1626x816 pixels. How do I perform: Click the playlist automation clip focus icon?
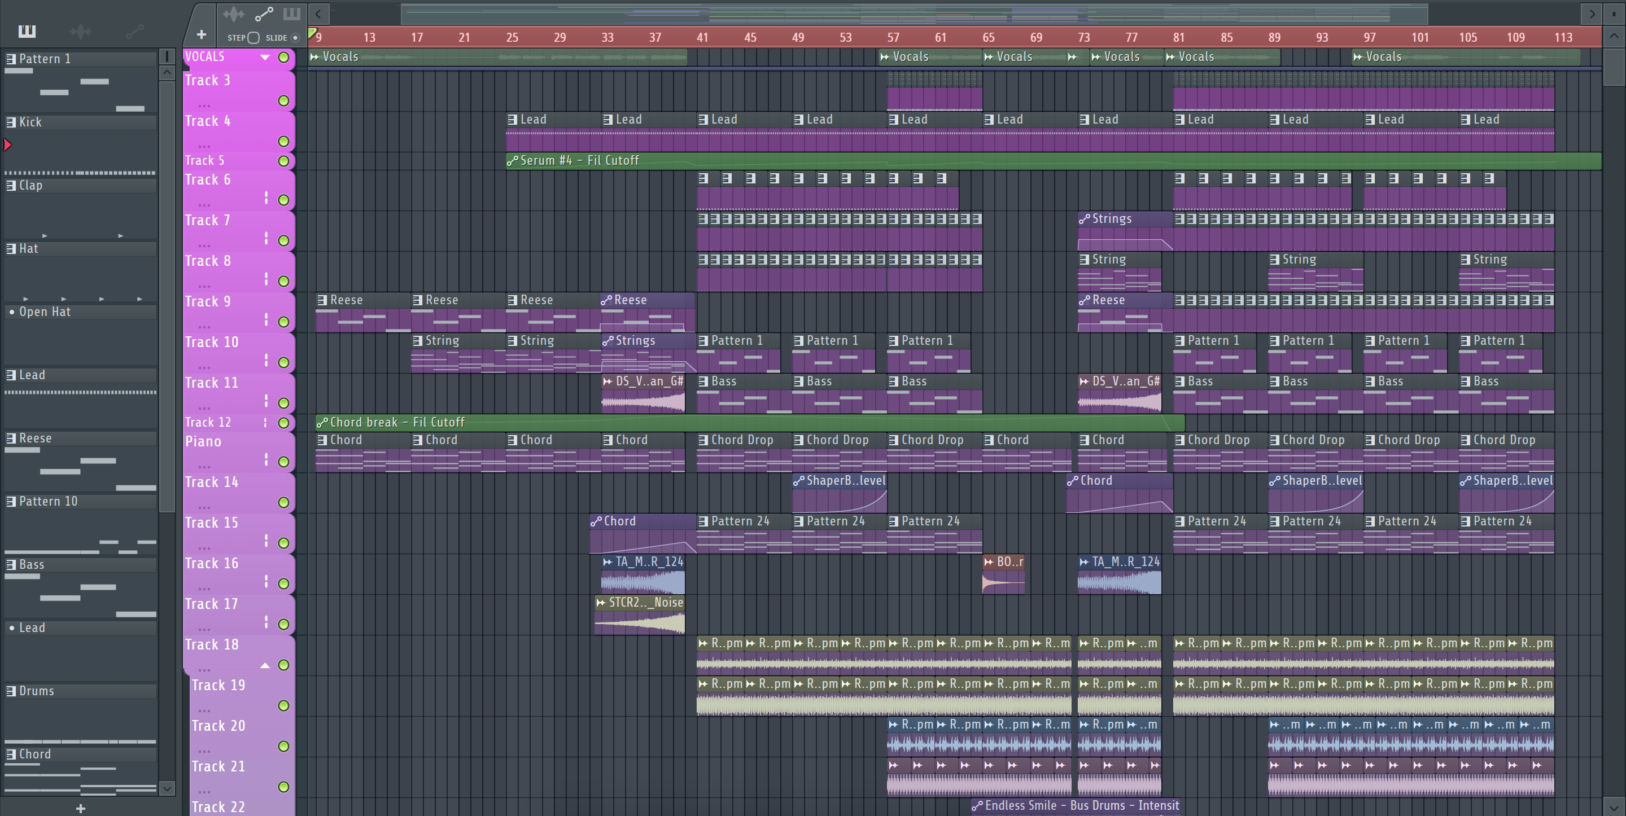264,13
